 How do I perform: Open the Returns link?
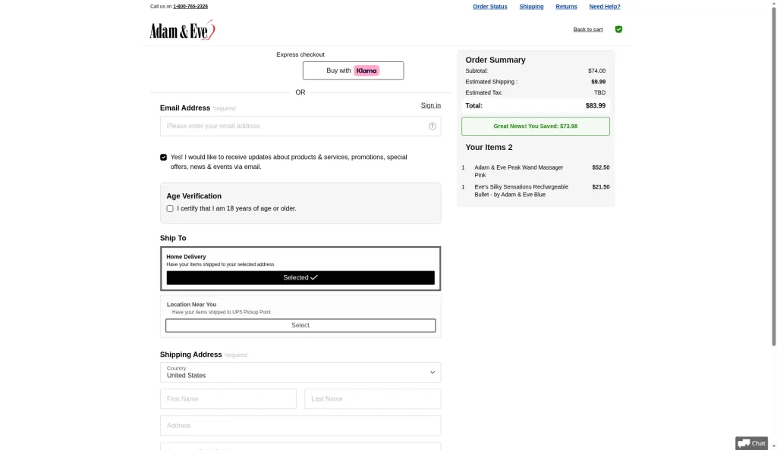point(566,6)
